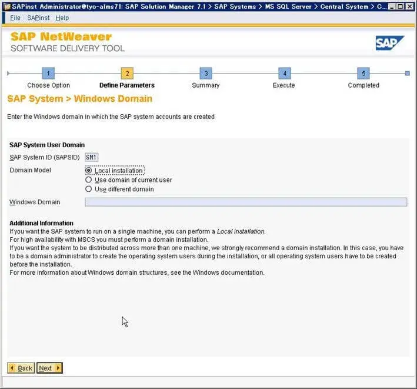Click the 'Domain Model' label

coord(30,170)
